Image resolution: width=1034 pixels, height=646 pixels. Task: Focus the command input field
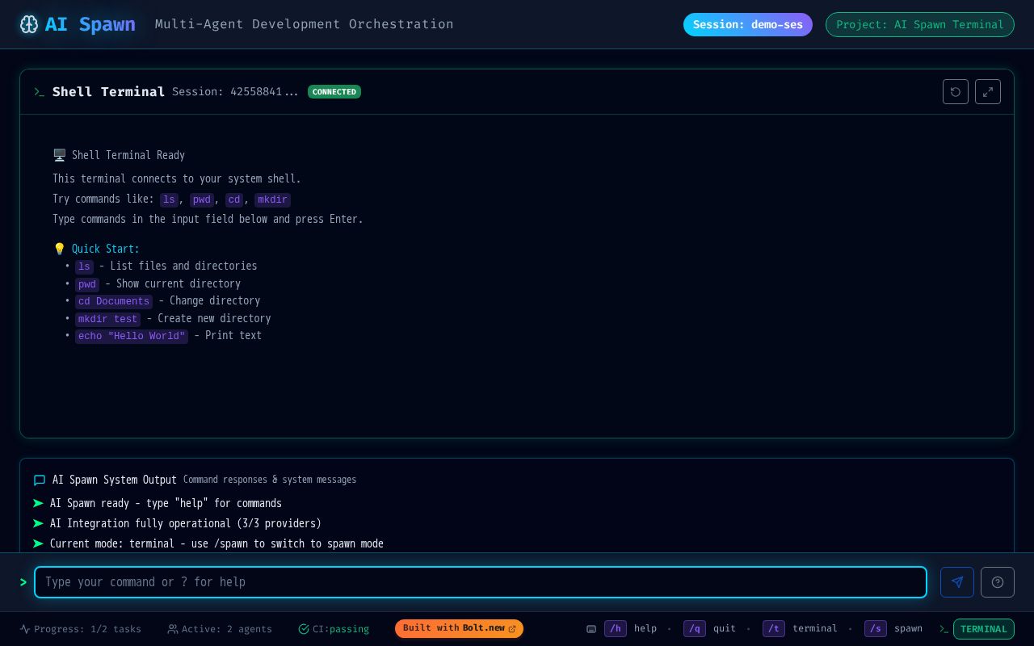coord(481,582)
